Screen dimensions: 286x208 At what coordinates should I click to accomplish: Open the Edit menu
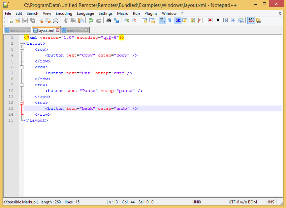[x=19, y=13]
